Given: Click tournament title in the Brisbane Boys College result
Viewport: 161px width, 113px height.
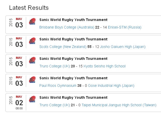Looking at the screenshot, I should click(x=74, y=20).
